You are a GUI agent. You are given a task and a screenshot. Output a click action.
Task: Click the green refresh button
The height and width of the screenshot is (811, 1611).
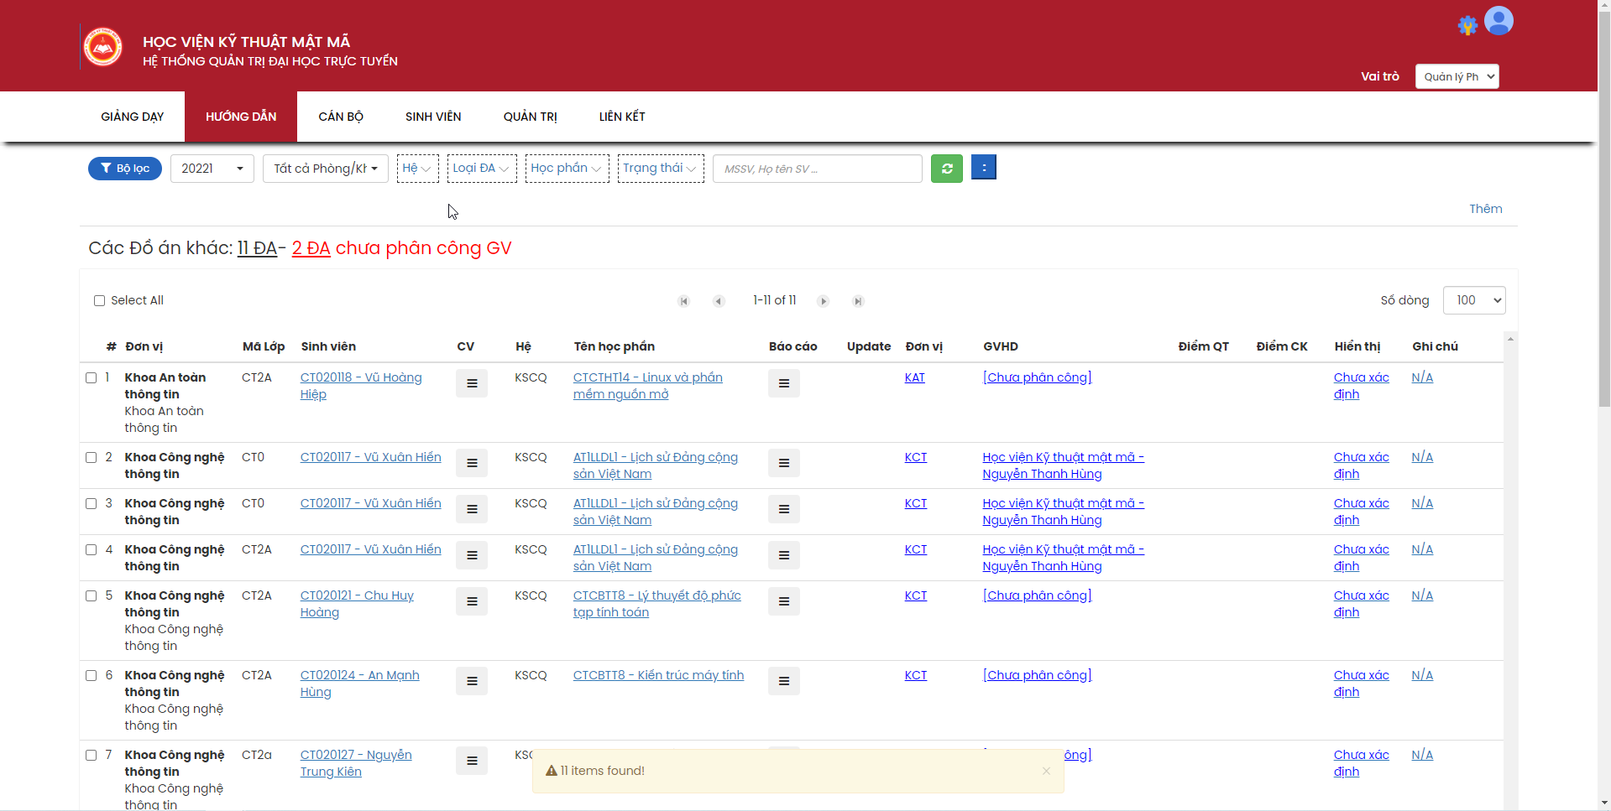point(947,169)
